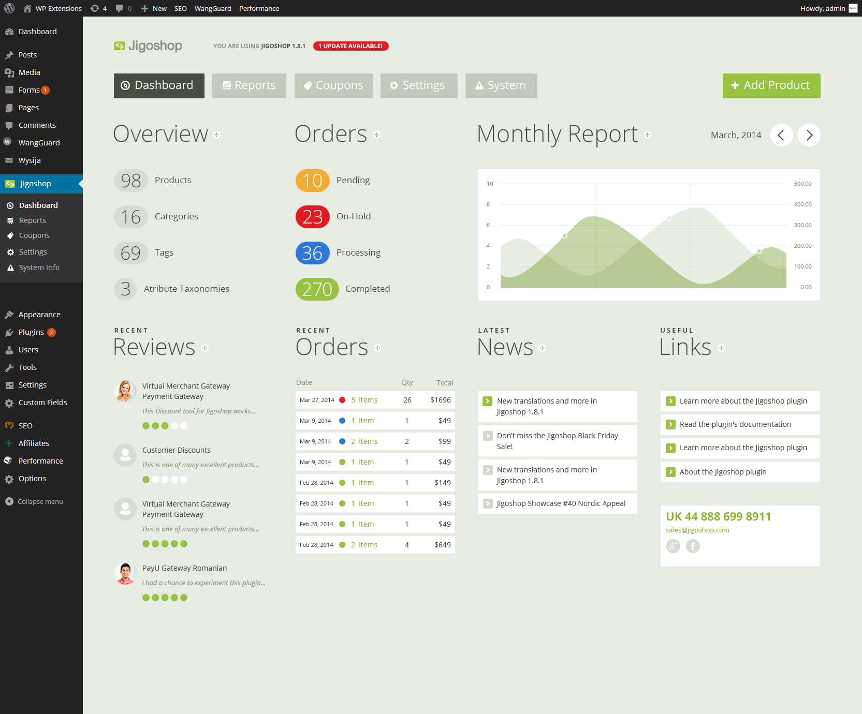Image resolution: width=862 pixels, height=714 pixels.
Task: Show next month's Monthly Report
Action: [809, 135]
